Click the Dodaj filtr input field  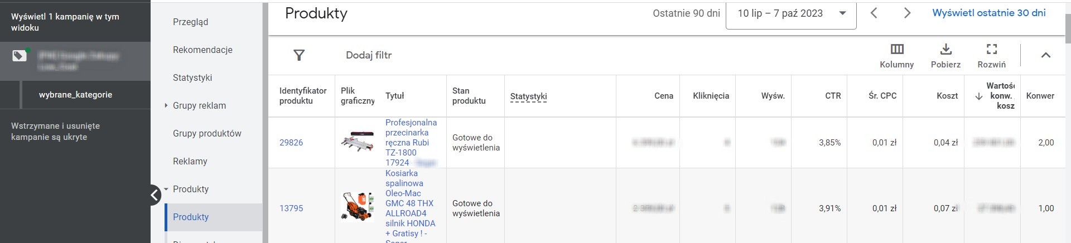point(369,55)
